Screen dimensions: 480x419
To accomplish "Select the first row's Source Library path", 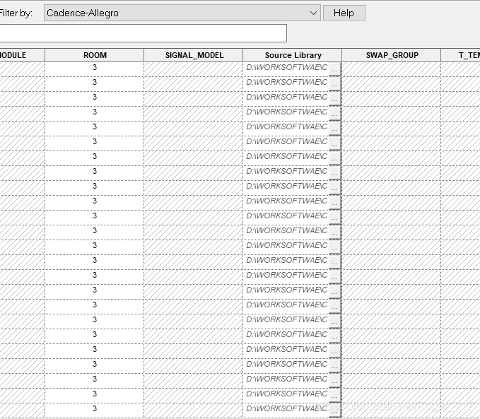I will point(286,68).
